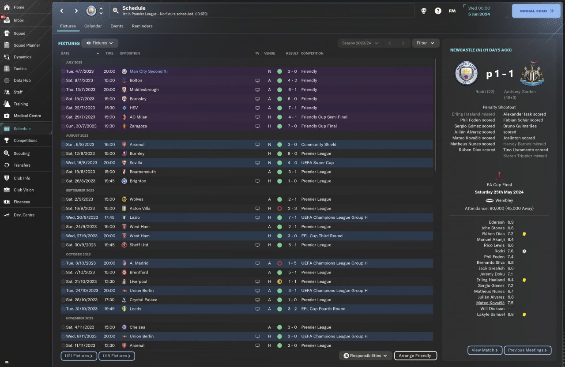Navigate back with the left arrow
Image resolution: width=565 pixels, height=367 pixels.
(62, 11)
